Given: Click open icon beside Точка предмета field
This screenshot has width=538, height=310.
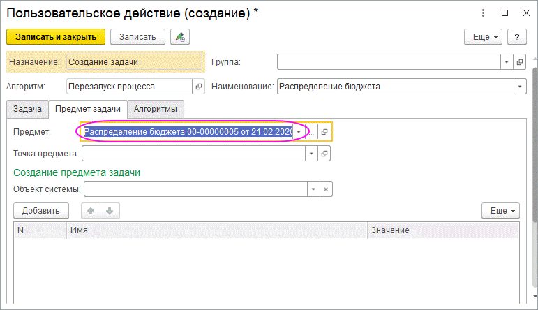Looking at the screenshot, I should 324,153.
